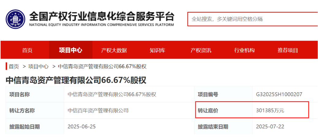Go to the 产权资讯 tab
The height and width of the screenshot is (140, 318).
click(201, 50)
